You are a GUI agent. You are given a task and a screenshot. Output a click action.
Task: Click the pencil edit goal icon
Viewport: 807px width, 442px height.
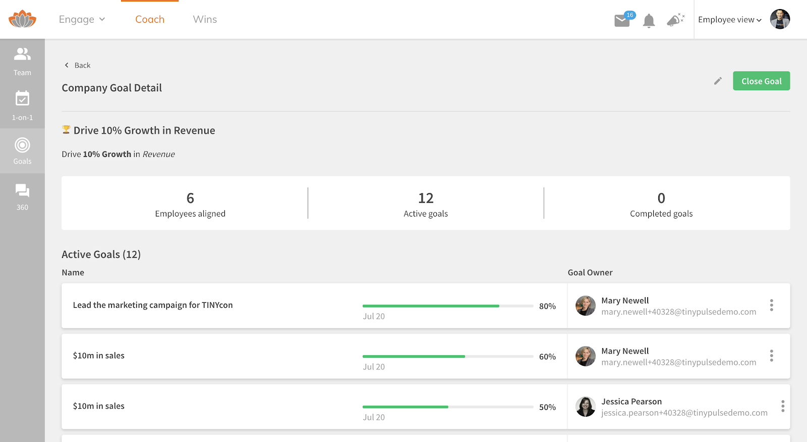pos(718,81)
